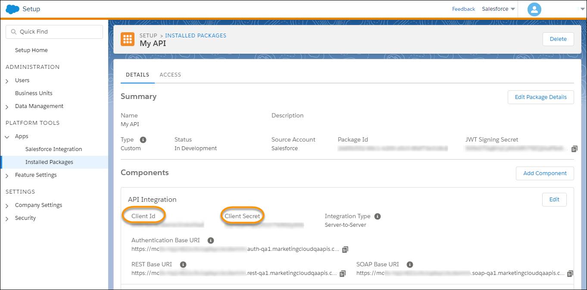Open Business Units in sidebar

(x=34, y=93)
